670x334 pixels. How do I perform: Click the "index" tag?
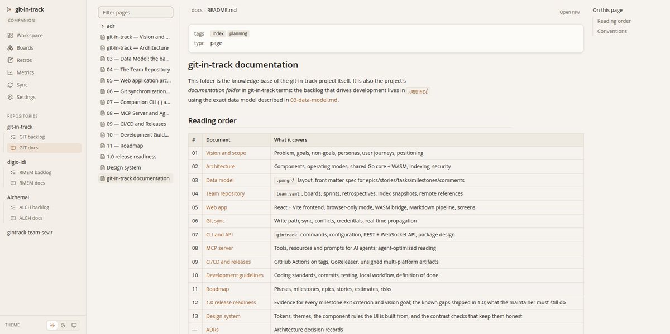click(x=218, y=33)
